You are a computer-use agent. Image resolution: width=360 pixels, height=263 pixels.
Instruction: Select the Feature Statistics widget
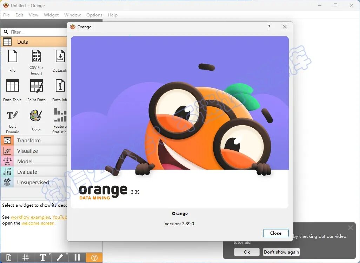pos(60,121)
